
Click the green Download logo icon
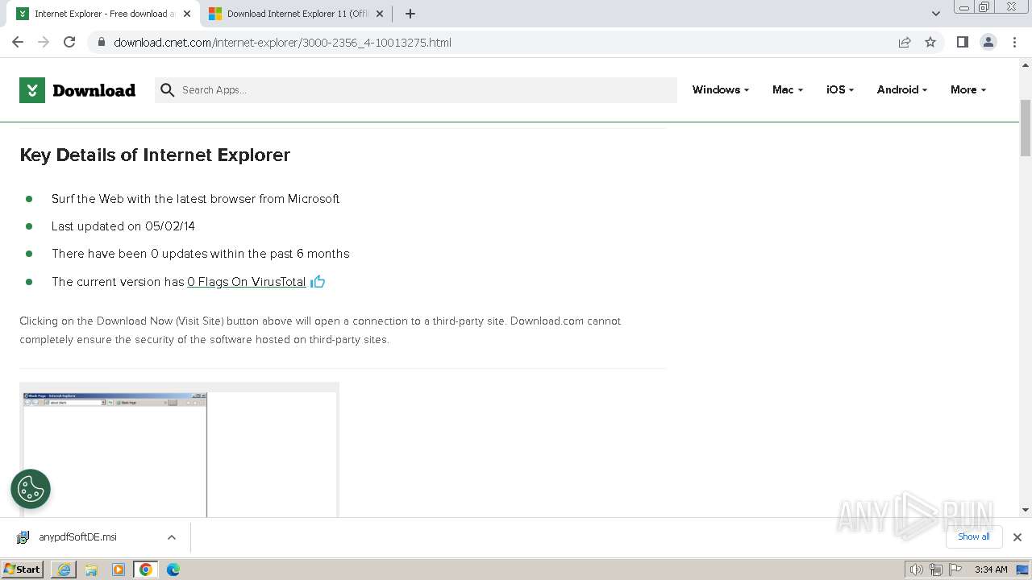coord(32,90)
